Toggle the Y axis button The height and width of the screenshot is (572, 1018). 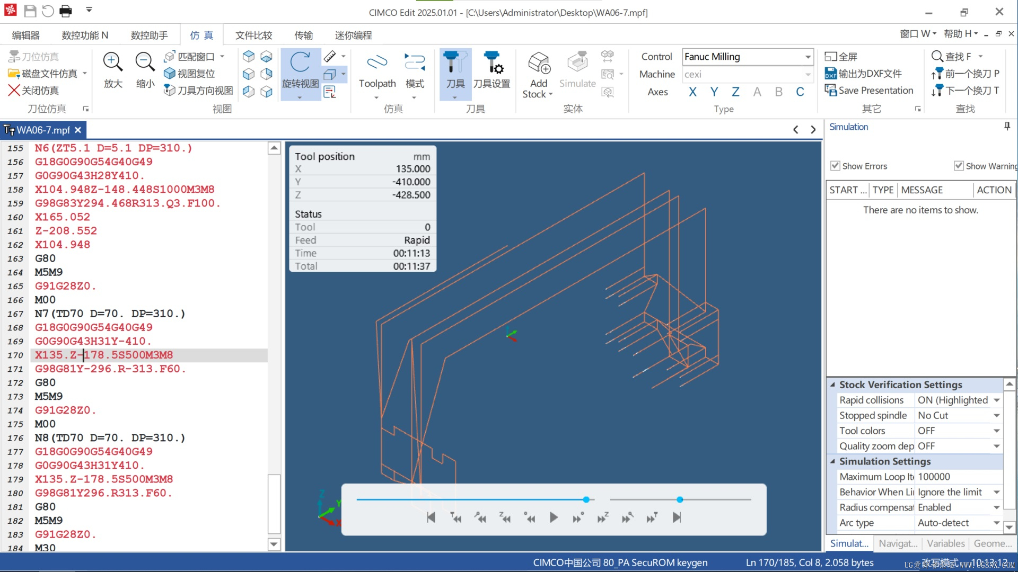714,92
